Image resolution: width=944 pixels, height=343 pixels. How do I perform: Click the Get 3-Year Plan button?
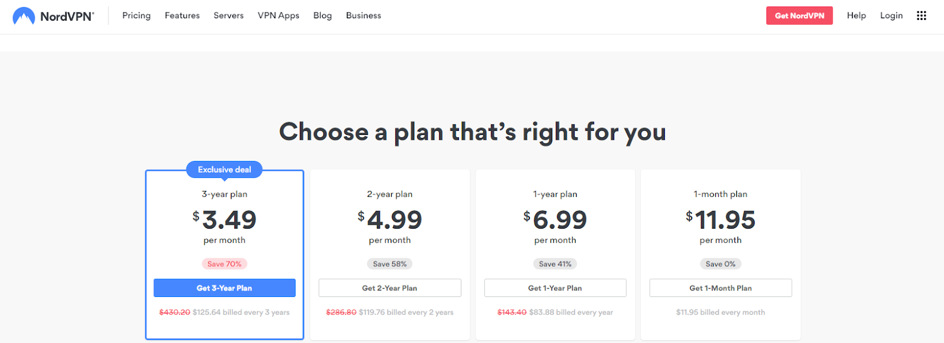tap(224, 288)
